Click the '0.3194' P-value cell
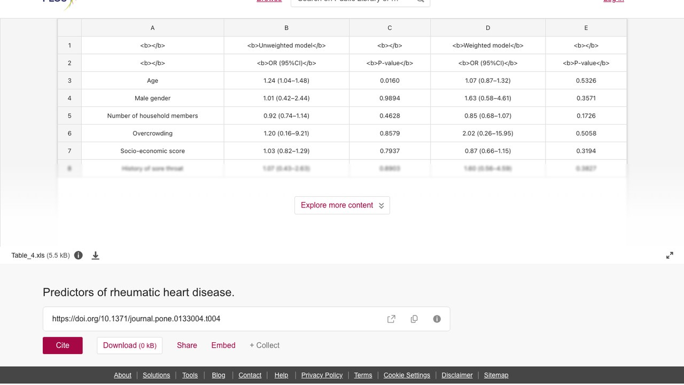Viewport: 684px width, 385px height. point(586,151)
